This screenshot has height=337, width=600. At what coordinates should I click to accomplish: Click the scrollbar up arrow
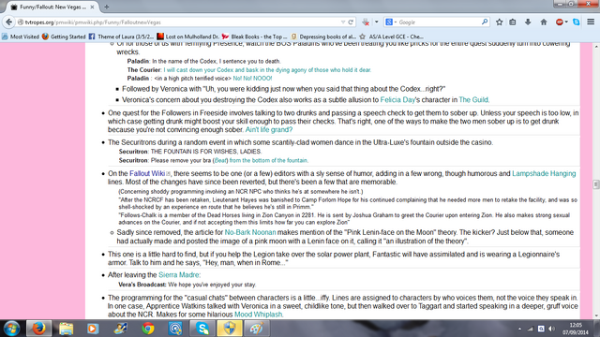point(596,46)
